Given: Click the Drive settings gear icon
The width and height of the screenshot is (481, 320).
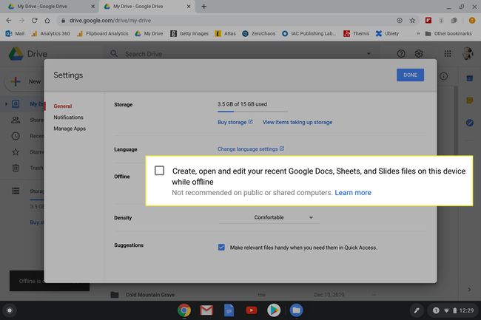Looking at the screenshot, I should (419, 54).
